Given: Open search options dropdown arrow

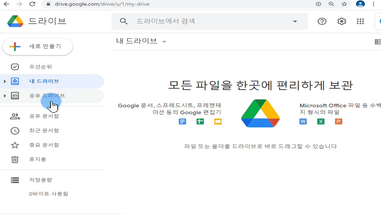Looking at the screenshot, I should pyautogui.click(x=295, y=21).
